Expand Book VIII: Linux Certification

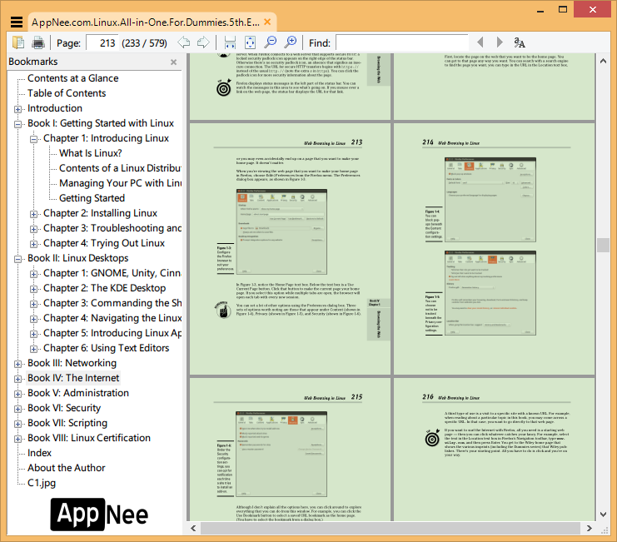(x=17, y=439)
